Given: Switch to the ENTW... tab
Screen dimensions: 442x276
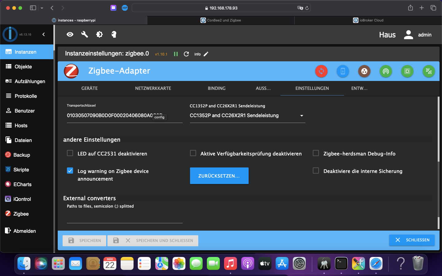Looking at the screenshot, I should 359,88.
